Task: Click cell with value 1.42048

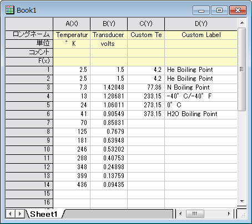Action: click(109, 88)
